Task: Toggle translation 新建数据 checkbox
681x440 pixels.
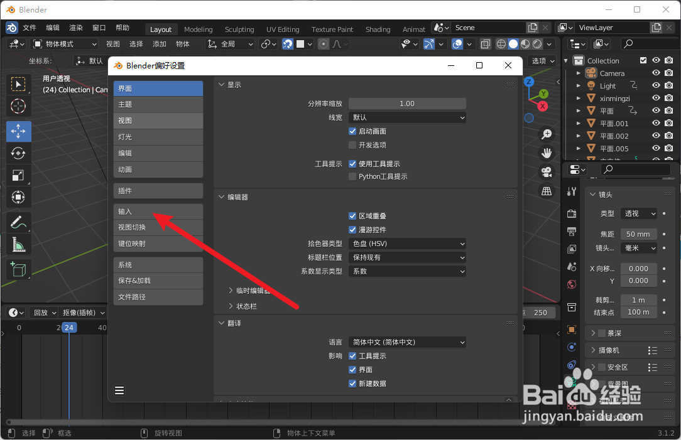Action: tap(352, 384)
